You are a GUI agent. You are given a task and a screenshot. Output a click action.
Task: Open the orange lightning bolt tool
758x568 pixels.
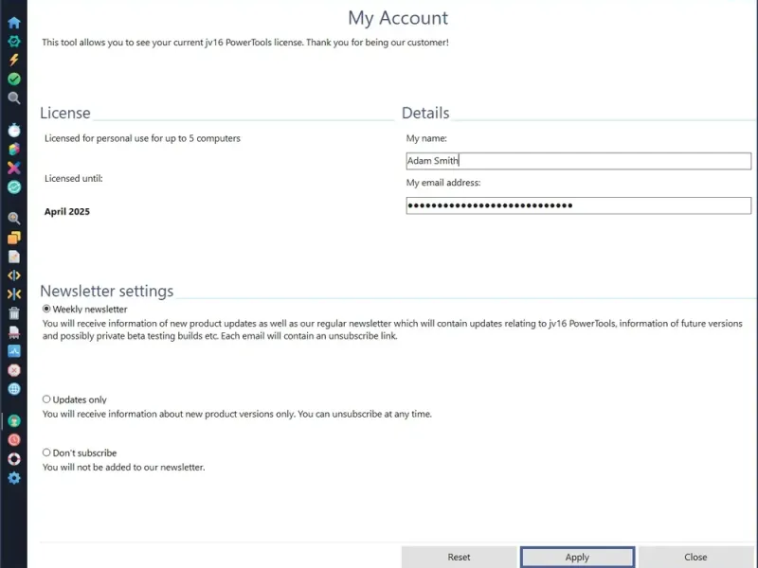pos(14,60)
